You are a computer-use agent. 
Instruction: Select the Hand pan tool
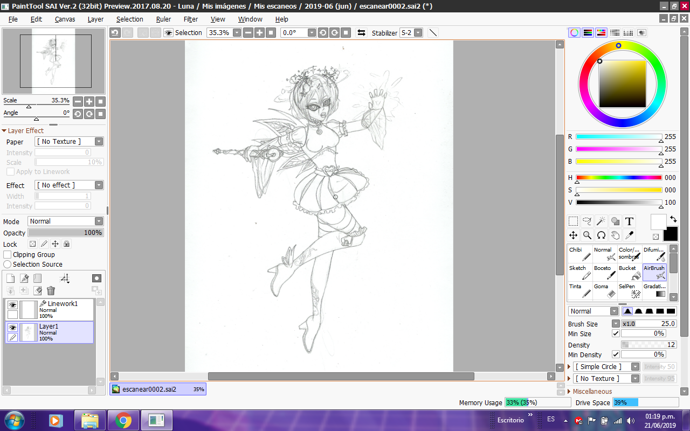(615, 235)
